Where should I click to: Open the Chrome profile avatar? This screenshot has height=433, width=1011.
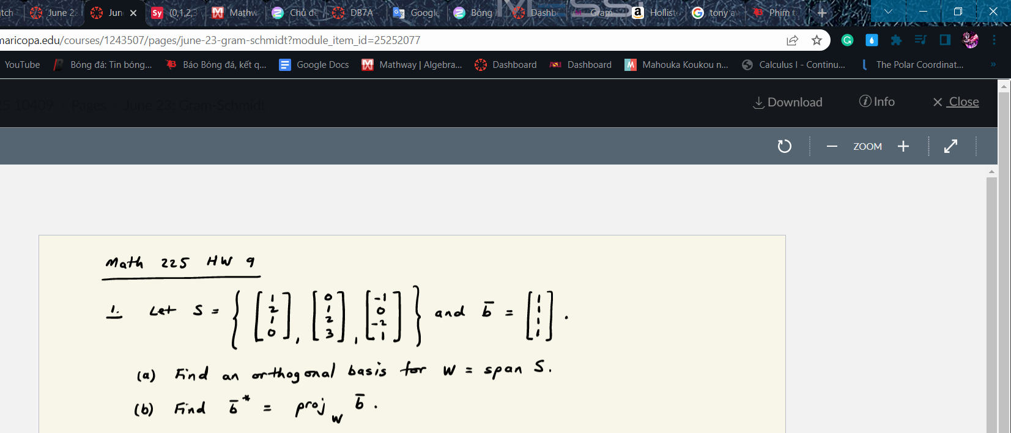(x=970, y=40)
